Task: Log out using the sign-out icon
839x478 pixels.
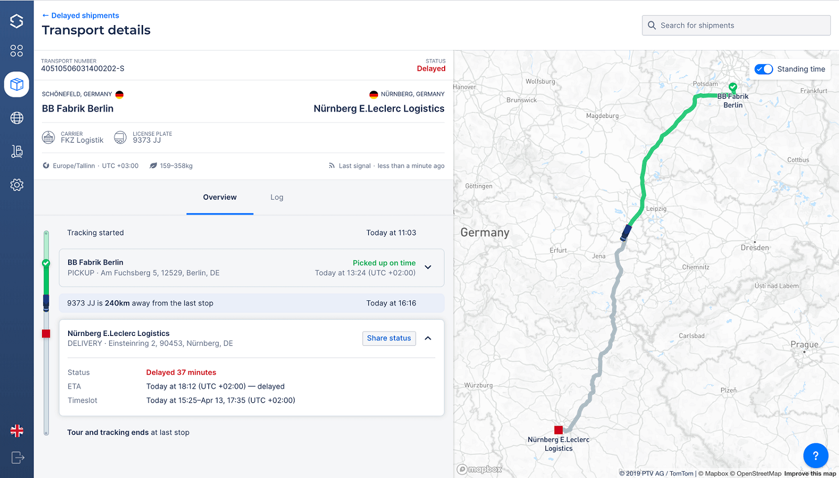Action: pyautogui.click(x=17, y=457)
